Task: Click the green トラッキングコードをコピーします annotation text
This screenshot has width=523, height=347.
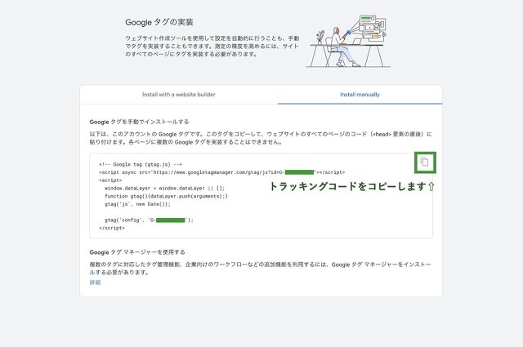Action: click(x=347, y=187)
